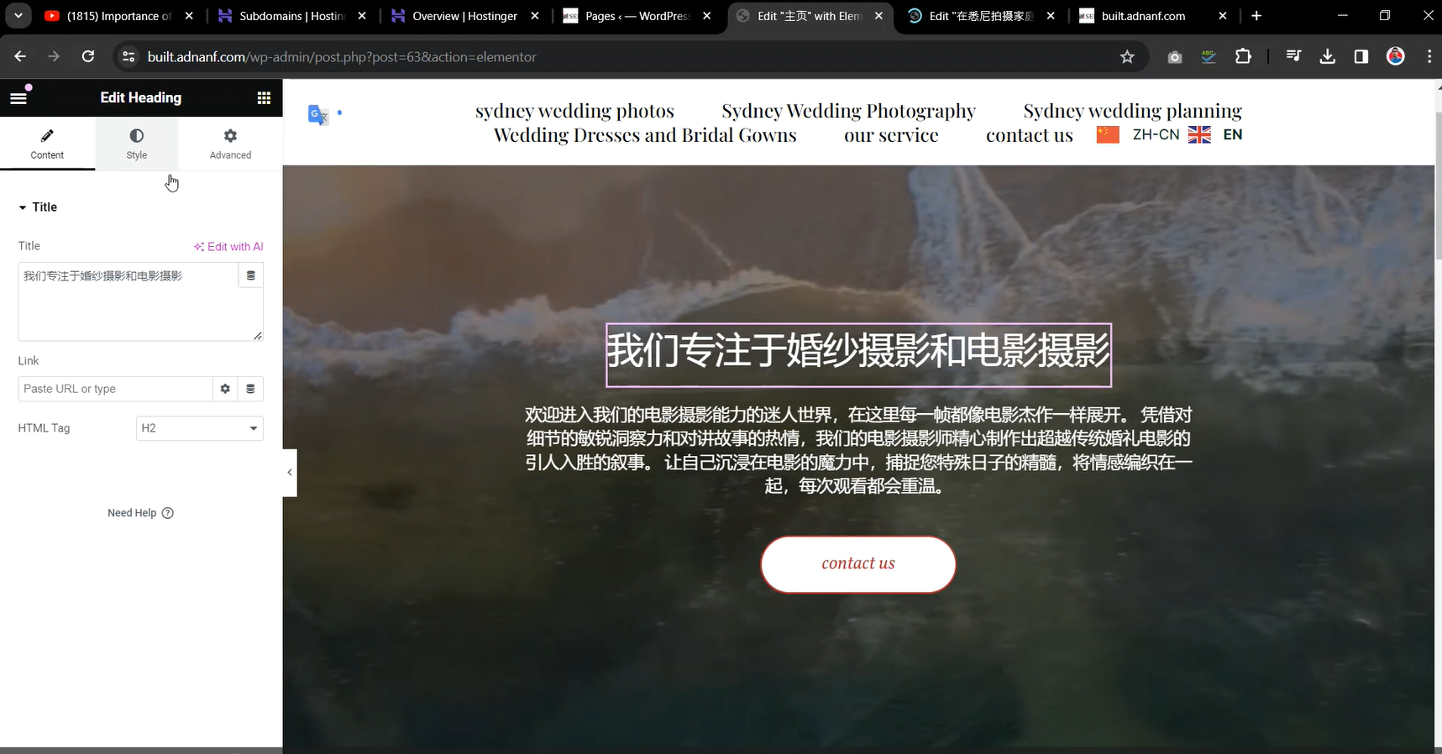1442x754 pixels.
Task: Open the Elementor hamburger menu
Action: 18,97
